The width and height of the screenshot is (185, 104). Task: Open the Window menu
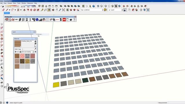coord(24,3)
